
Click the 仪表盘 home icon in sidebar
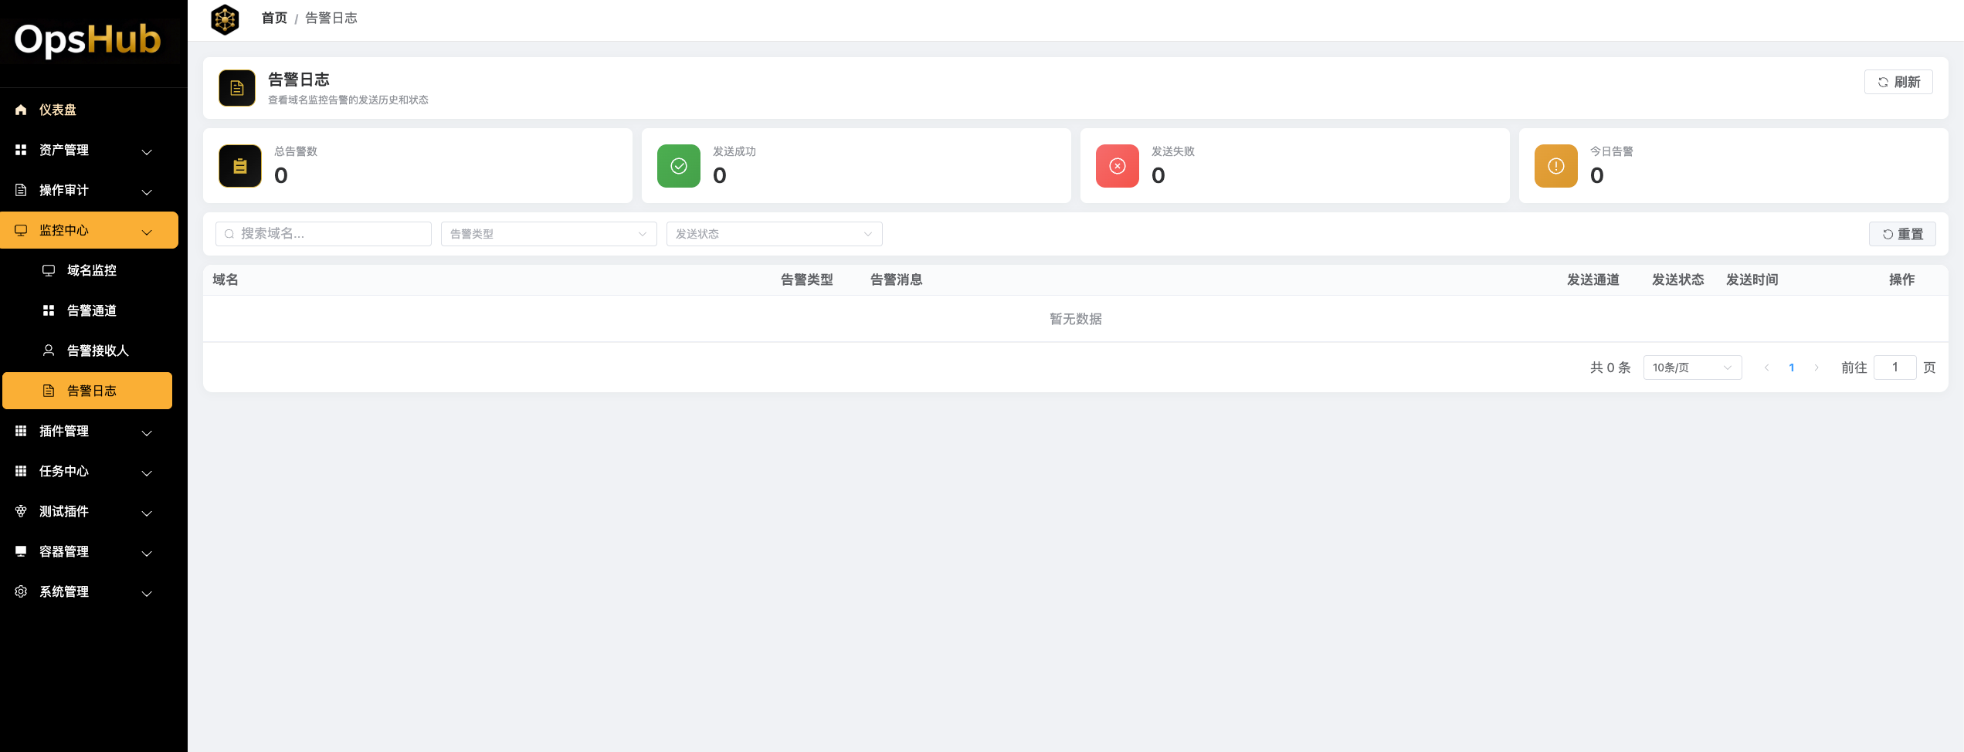[x=21, y=110]
